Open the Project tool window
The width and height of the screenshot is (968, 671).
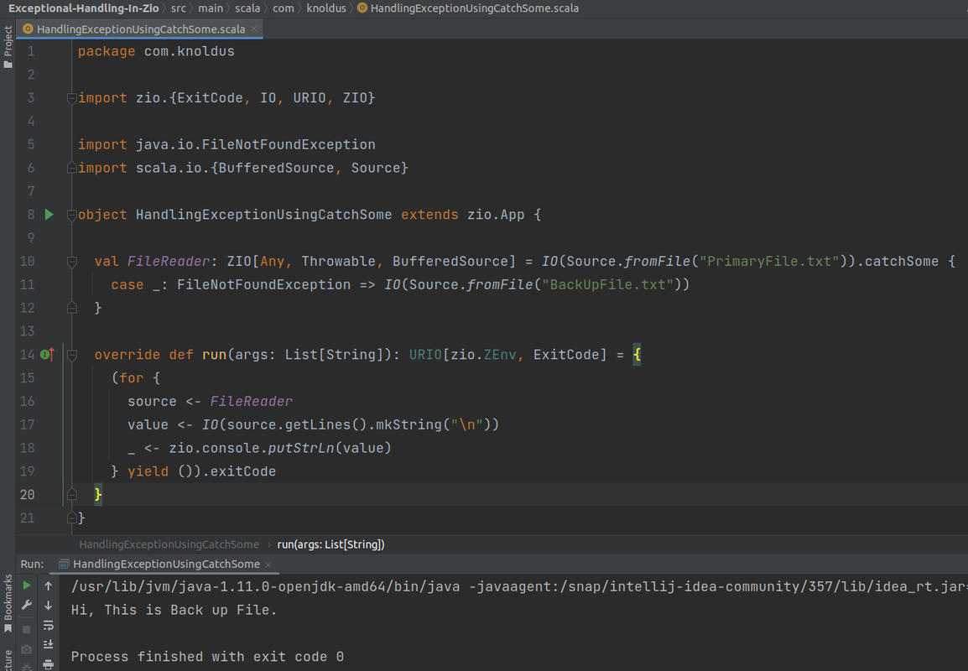pyautogui.click(x=8, y=48)
